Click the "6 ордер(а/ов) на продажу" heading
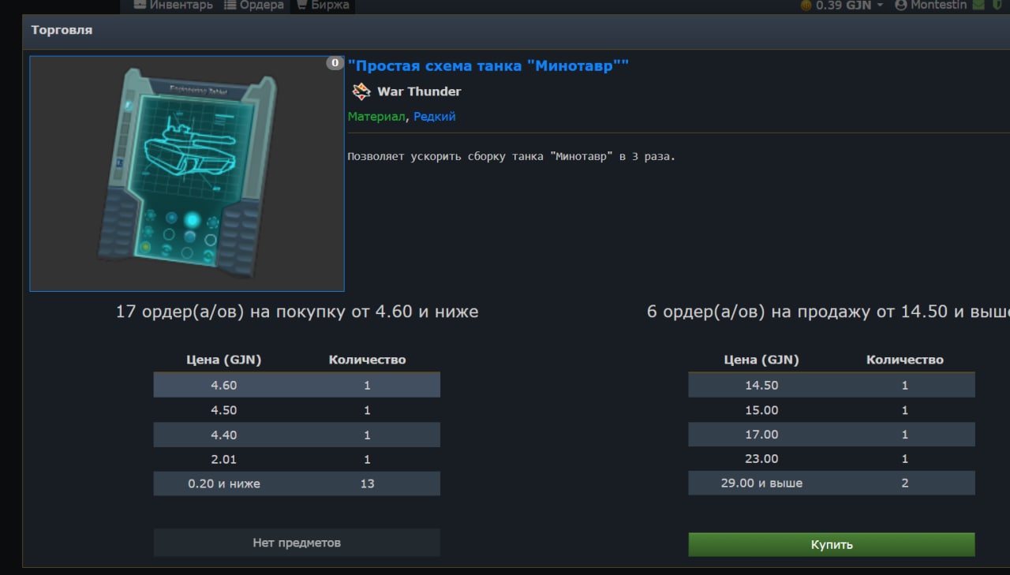 [828, 312]
